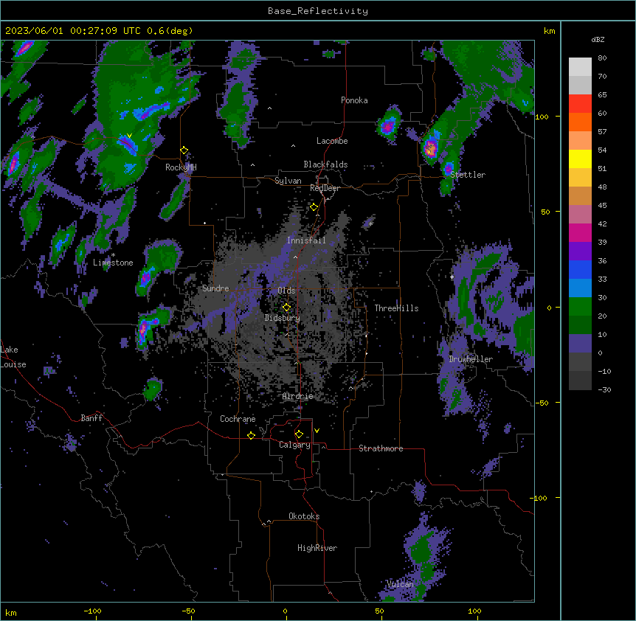Image resolution: width=636 pixels, height=621 pixels.
Task: Click the bright green 20-30 dBZ legend swatch
Action: [580, 307]
